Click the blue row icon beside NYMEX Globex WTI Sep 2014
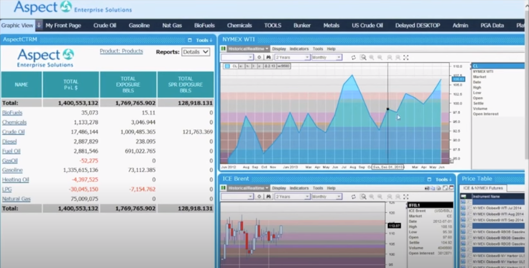The width and height of the screenshot is (529, 268). [x=463, y=220]
